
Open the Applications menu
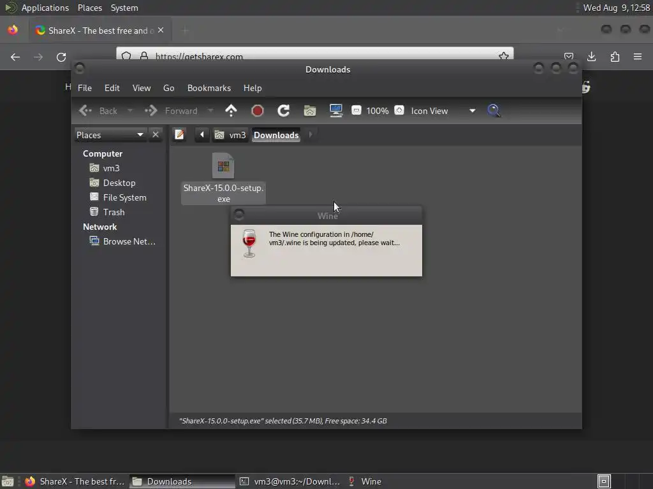(x=45, y=8)
